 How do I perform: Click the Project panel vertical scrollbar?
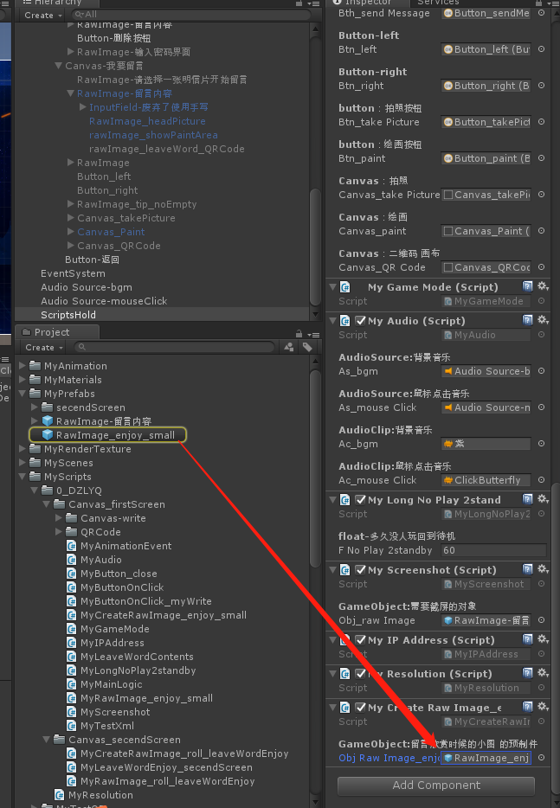(x=316, y=469)
